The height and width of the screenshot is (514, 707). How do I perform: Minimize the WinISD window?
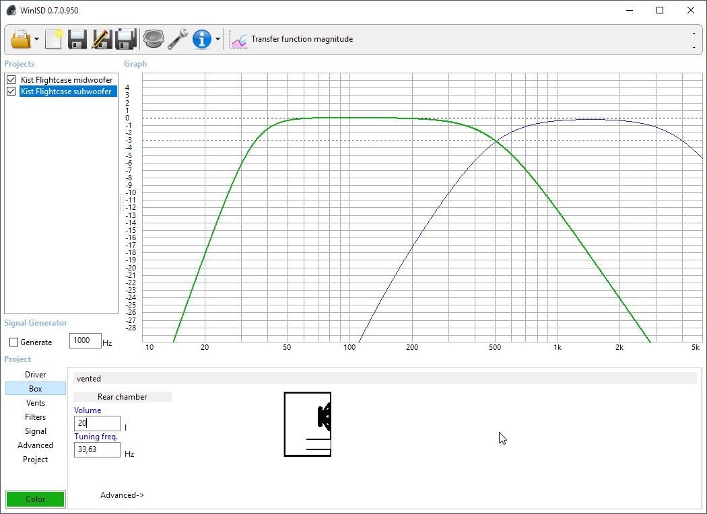[630, 10]
